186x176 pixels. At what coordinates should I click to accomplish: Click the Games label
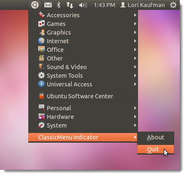[56, 24]
